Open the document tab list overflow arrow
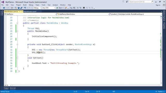 pos(161,12)
